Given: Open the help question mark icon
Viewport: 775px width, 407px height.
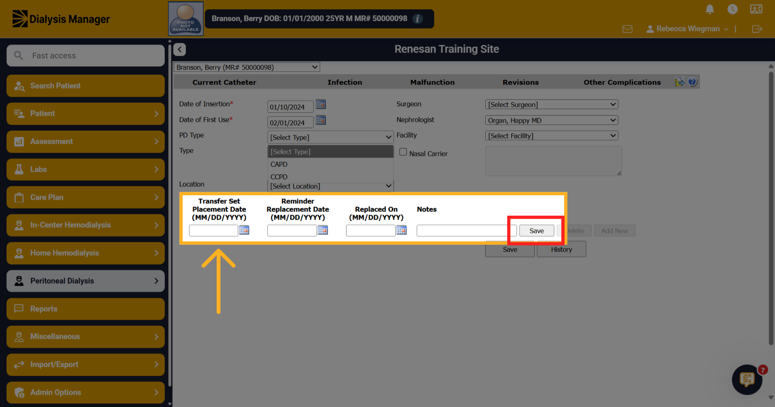Looking at the screenshot, I should point(692,82).
